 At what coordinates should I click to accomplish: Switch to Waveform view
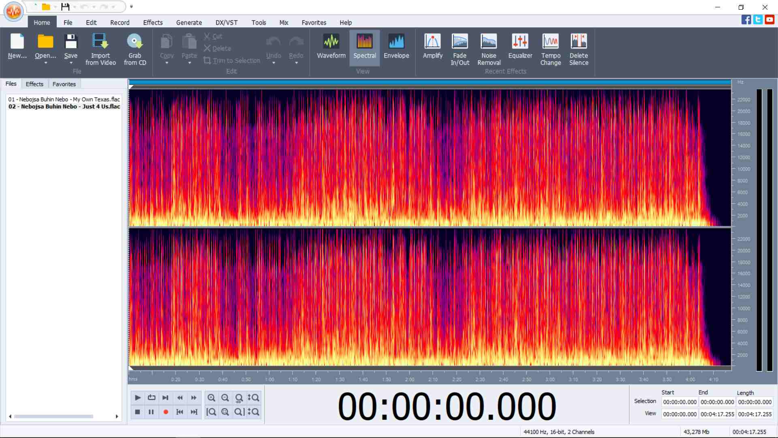click(331, 46)
